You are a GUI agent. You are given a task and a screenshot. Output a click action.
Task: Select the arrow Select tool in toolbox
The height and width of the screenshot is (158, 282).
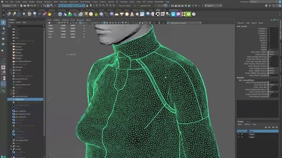(x=3, y=22)
